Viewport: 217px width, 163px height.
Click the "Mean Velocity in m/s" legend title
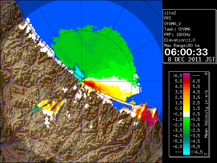(206, 114)
